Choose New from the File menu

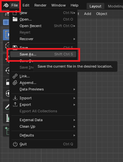point(44,13)
